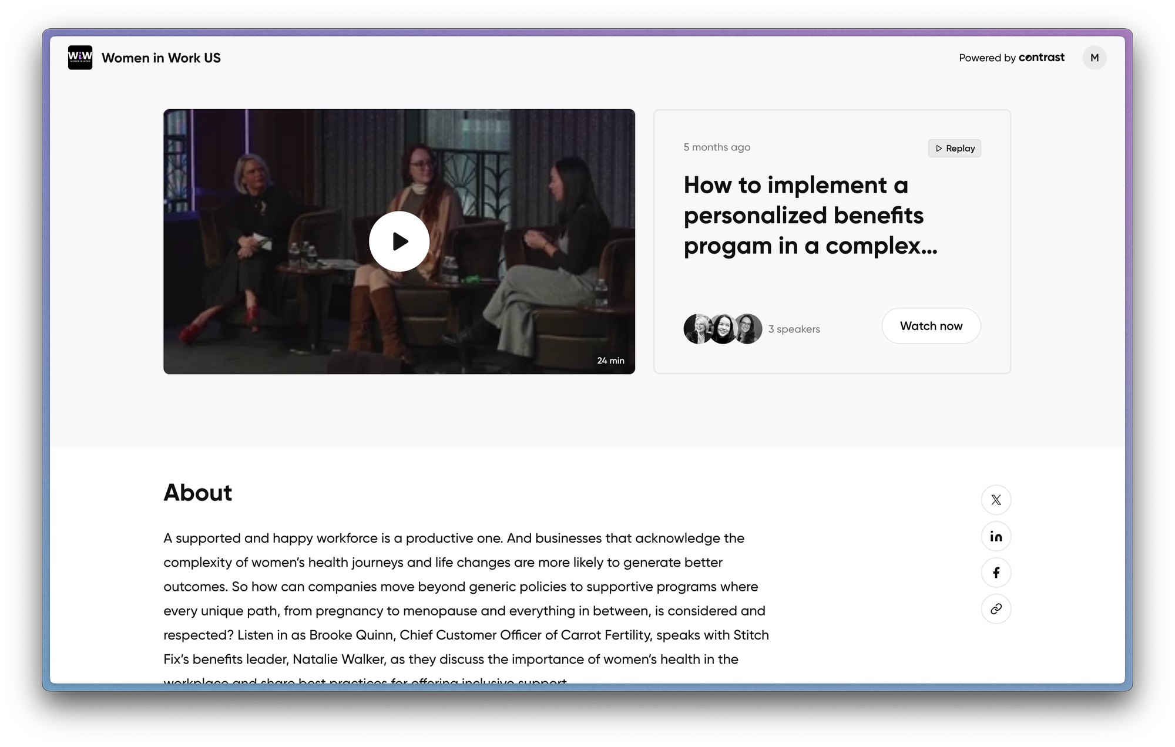Viewport: 1175px width, 747px height.
Task: Click the Women in Work US logo
Action: point(80,58)
